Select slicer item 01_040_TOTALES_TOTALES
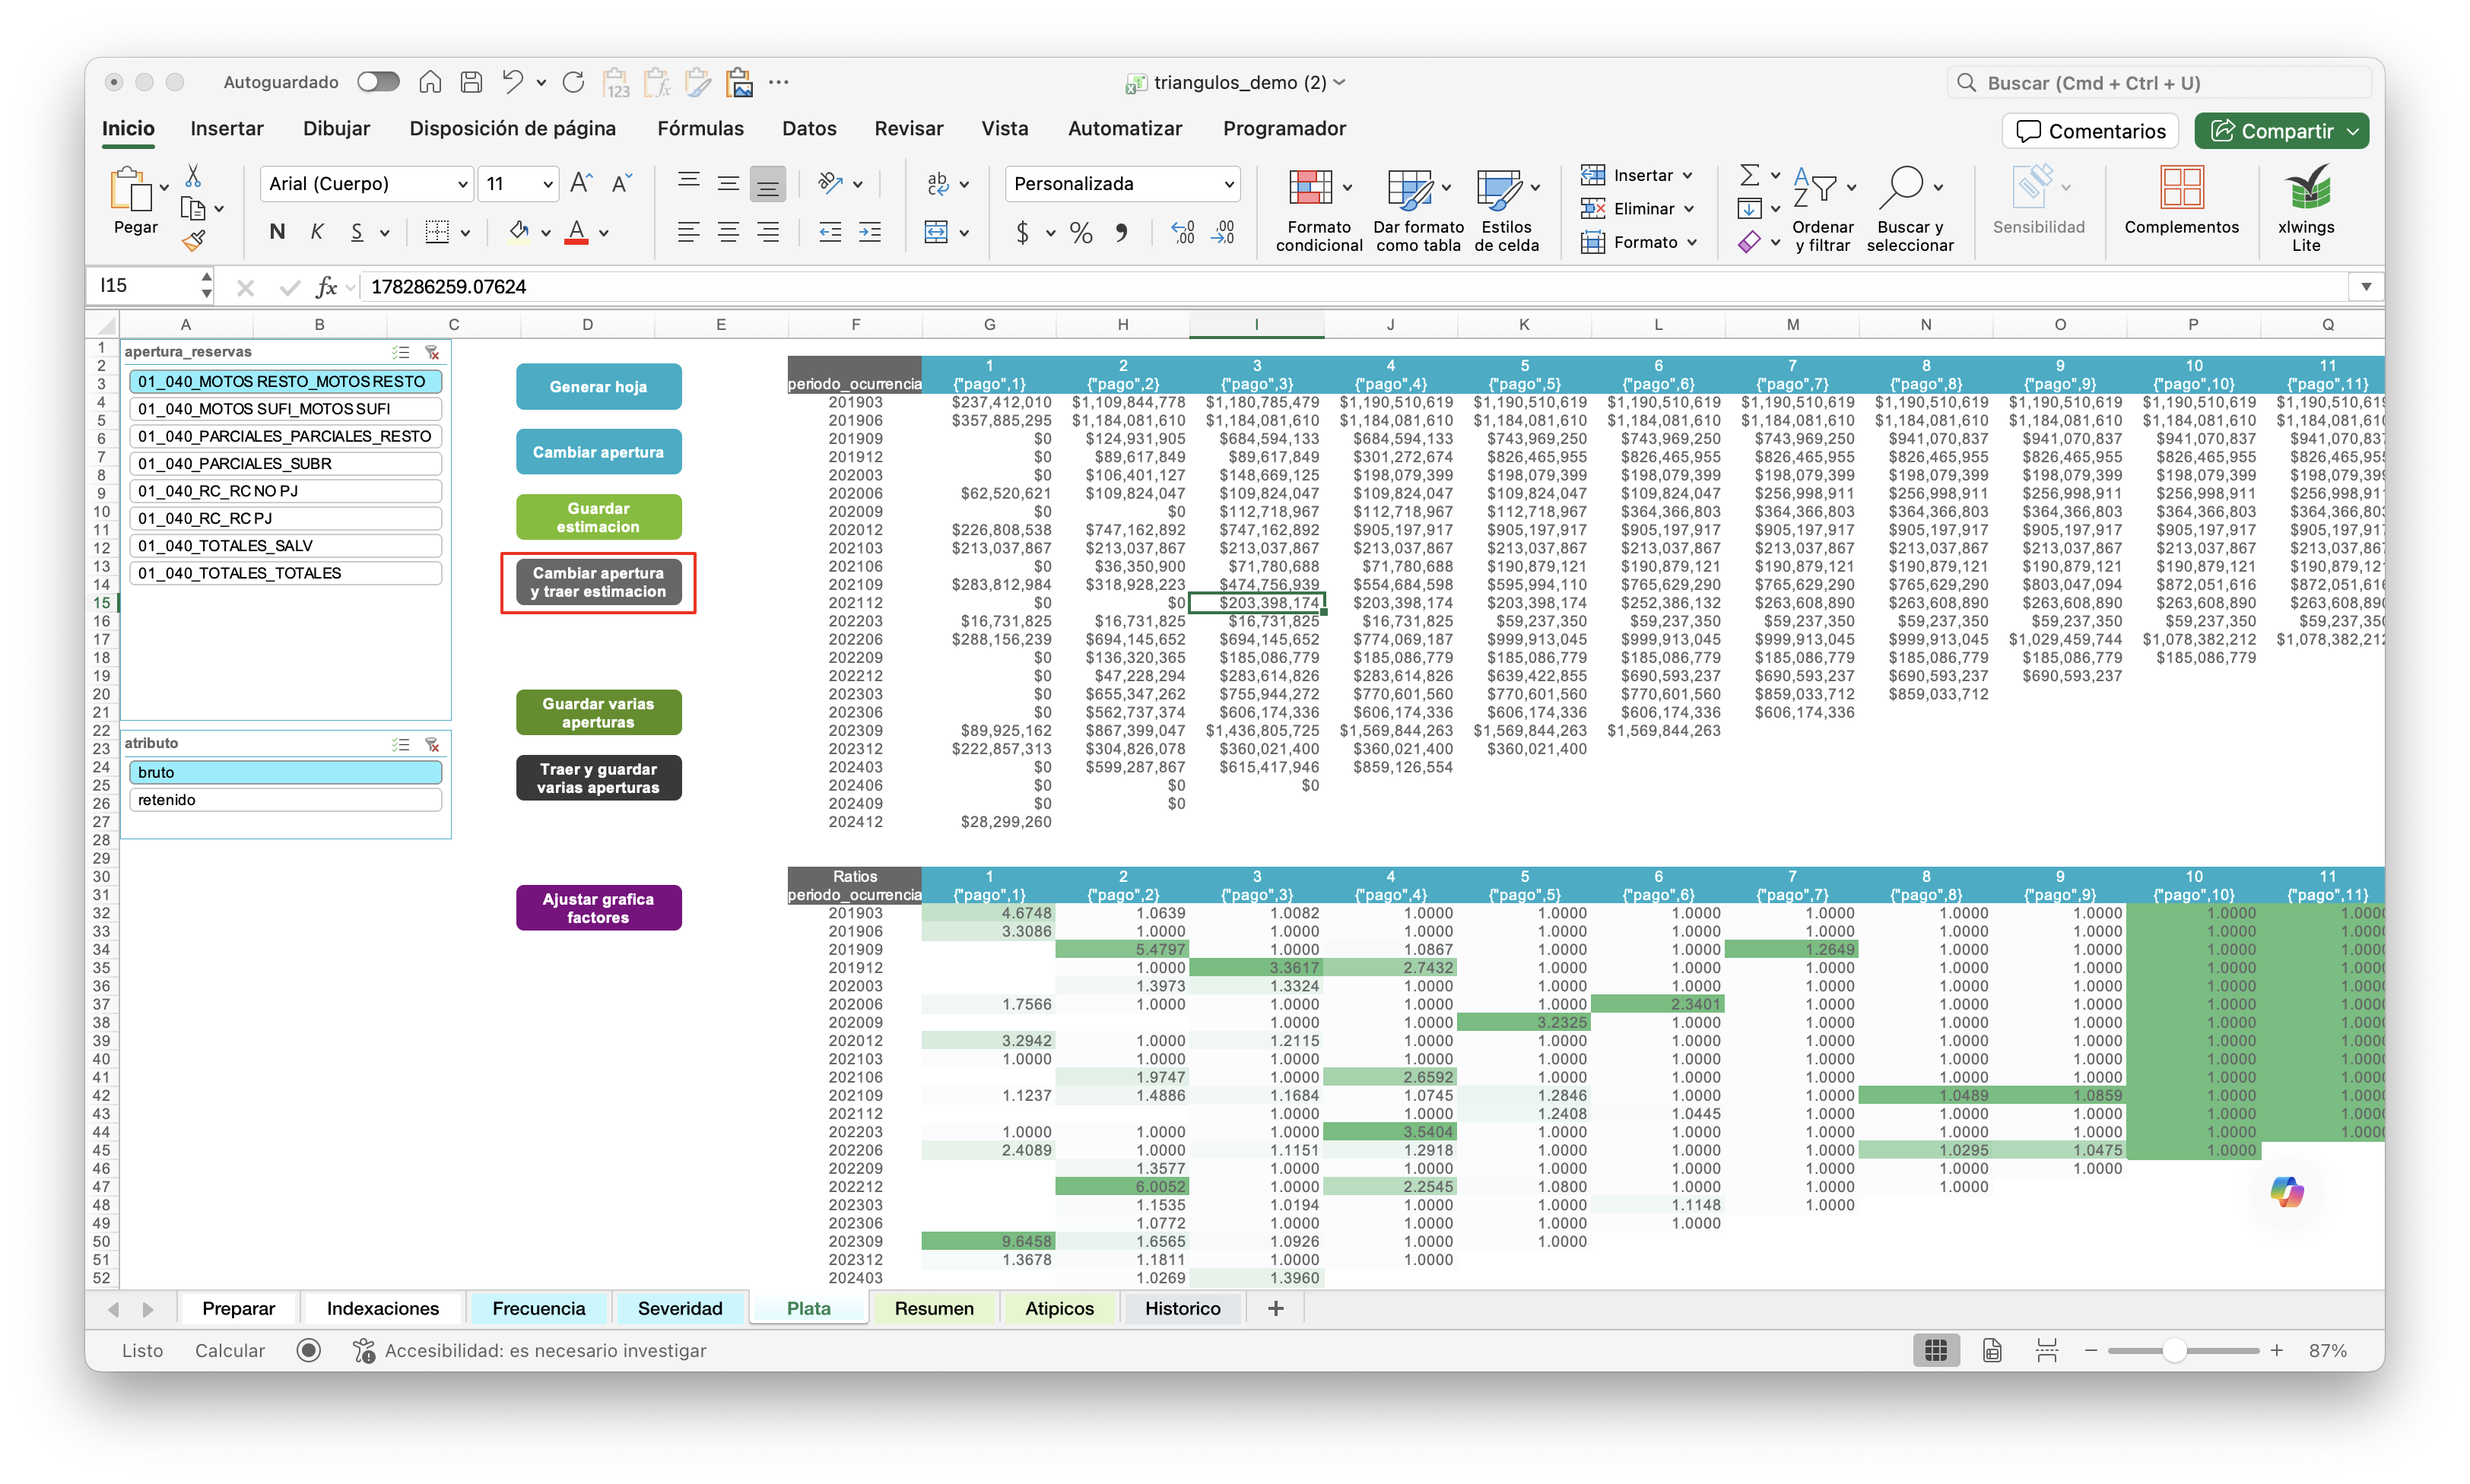The width and height of the screenshot is (2470, 1484). coord(285,573)
